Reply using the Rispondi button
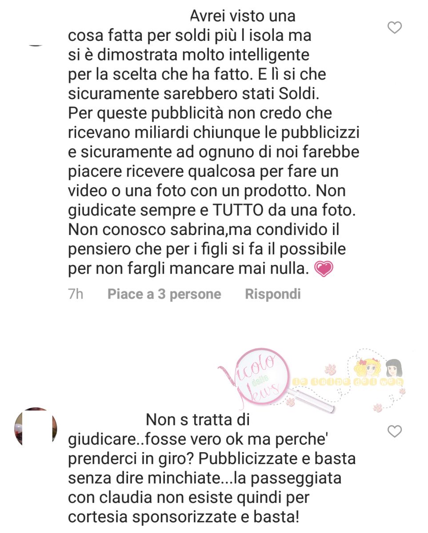The width and height of the screenshot is (428, 533). pos(273,294)
